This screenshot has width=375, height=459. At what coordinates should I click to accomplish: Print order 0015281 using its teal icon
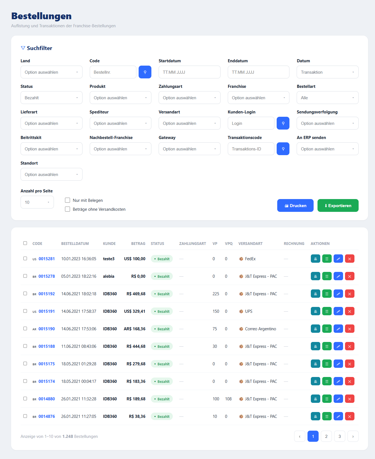(316, 259)
